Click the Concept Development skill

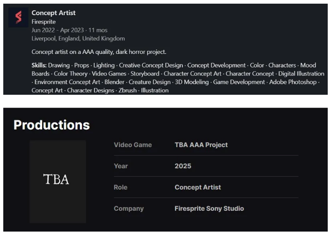click(217, 65)
